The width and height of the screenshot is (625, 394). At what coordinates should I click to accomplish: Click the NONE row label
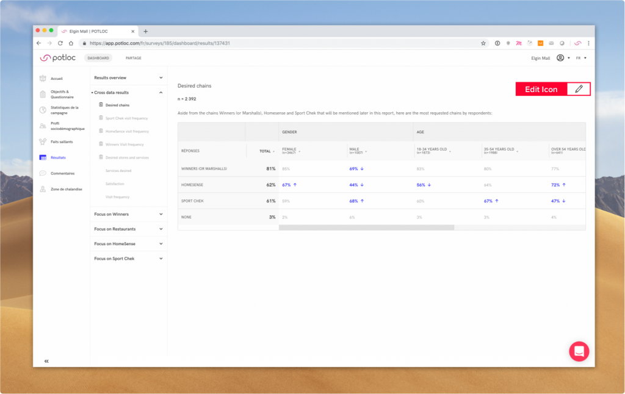coord(186,217)
